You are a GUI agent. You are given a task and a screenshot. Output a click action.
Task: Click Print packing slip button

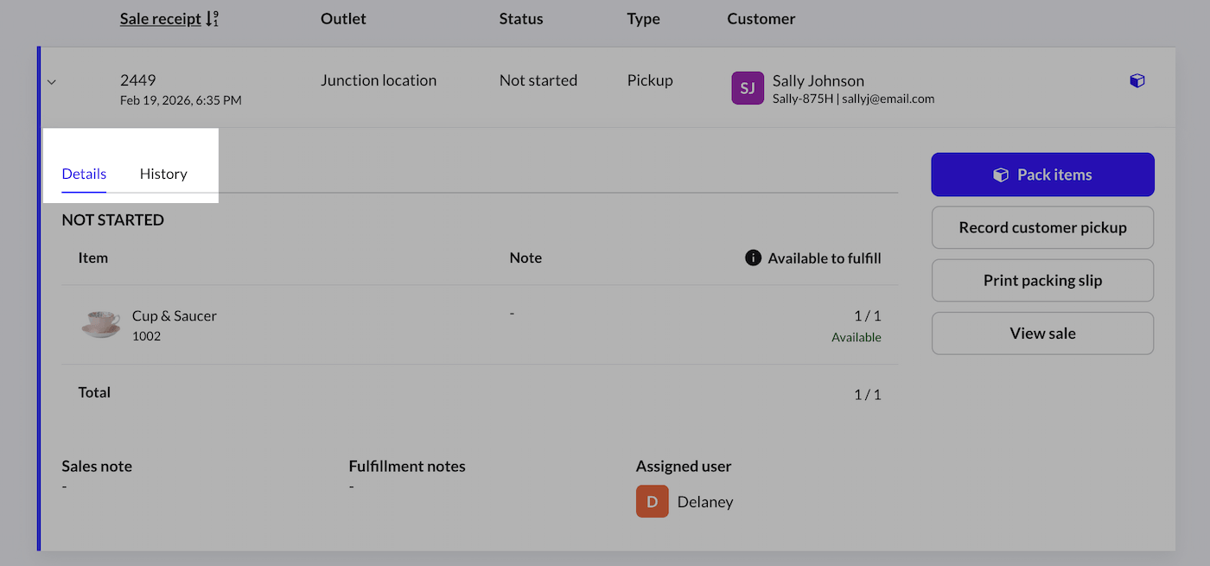(1042, 281)
